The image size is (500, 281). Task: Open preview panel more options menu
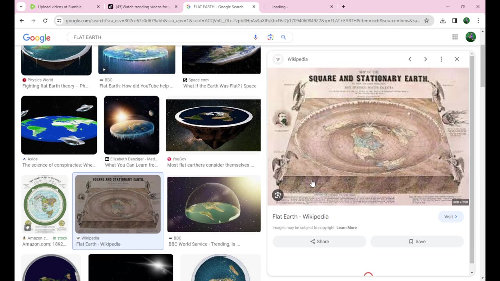tap(441, 59)
